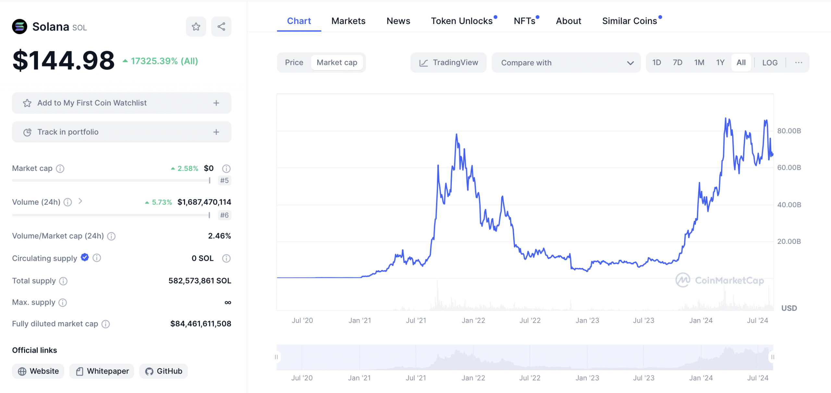This screenshot has width=831, height=393.
Task: Click the star favorite icon beside Solana
Action: point(196,27)
